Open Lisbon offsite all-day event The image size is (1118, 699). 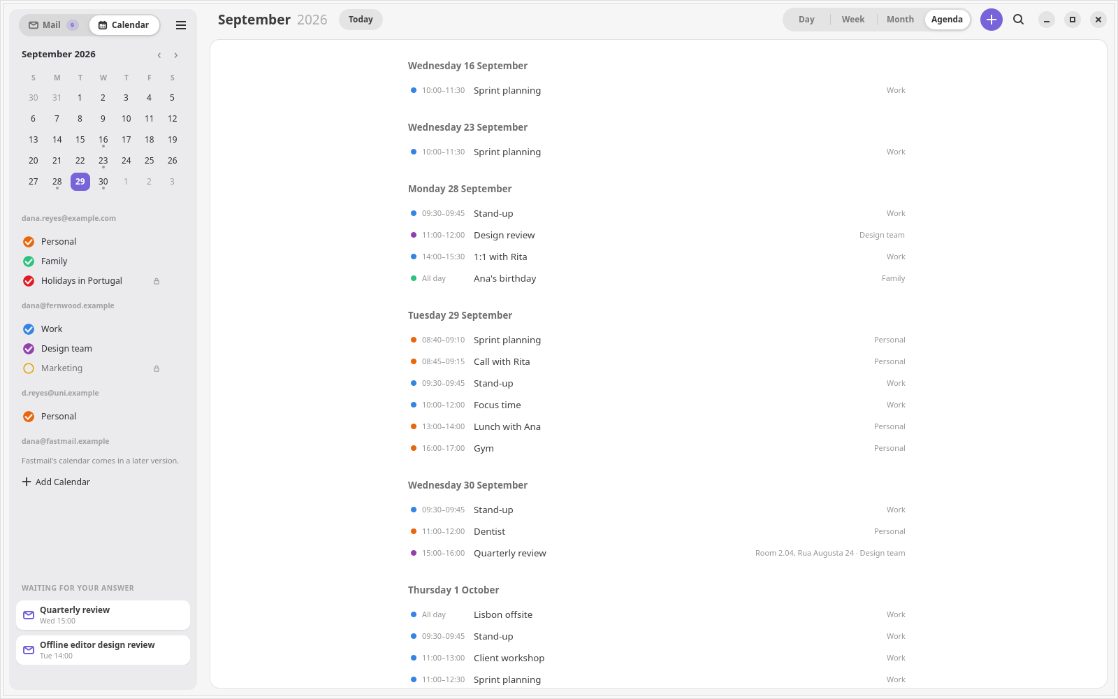(x=657, y=614)
